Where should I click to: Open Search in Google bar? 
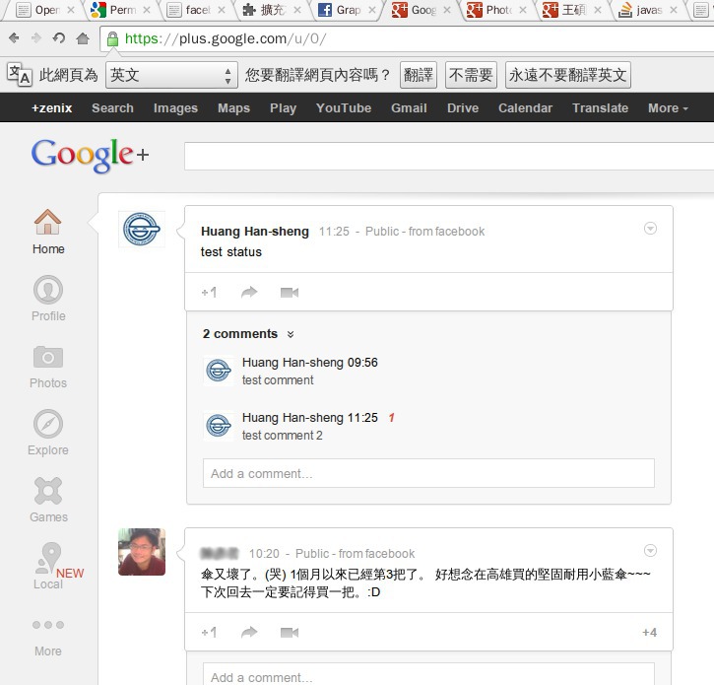point(112,108)
